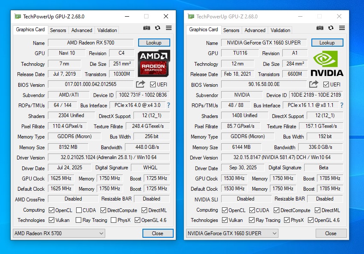
Task: Take screenshot via camera icon in NVIDIA window
Action: tap(320, 28)
